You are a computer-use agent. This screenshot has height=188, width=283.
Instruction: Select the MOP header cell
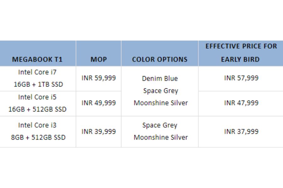(98, 60)
